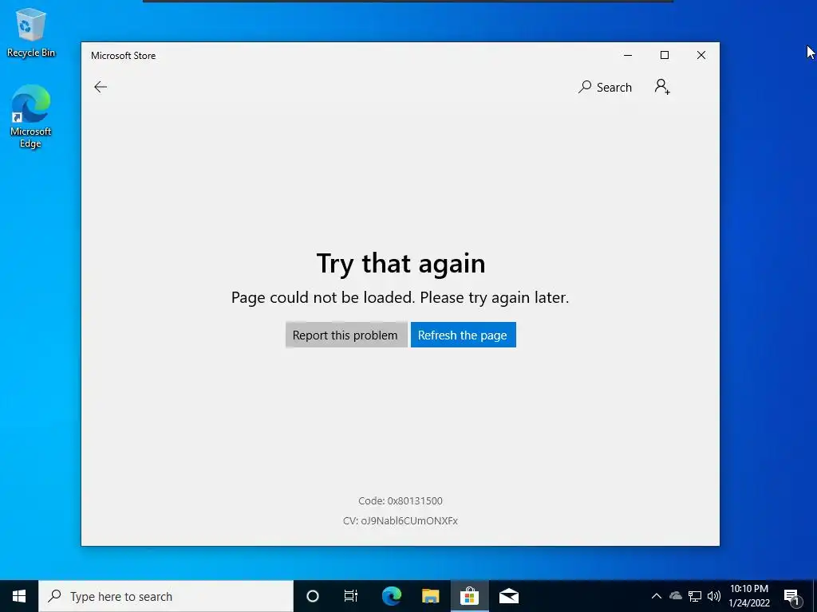Launch Microsoft Edge from the taskbar
The height and width of the screenshot is (612, 817).
391,596
